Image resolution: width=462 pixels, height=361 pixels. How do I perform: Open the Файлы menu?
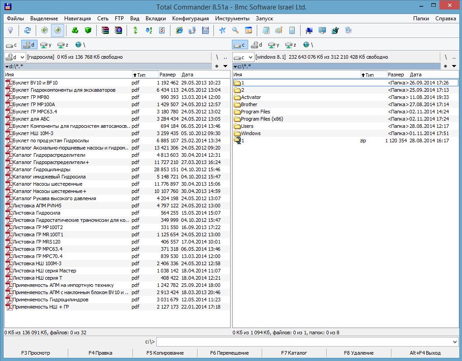pos(15,19)
